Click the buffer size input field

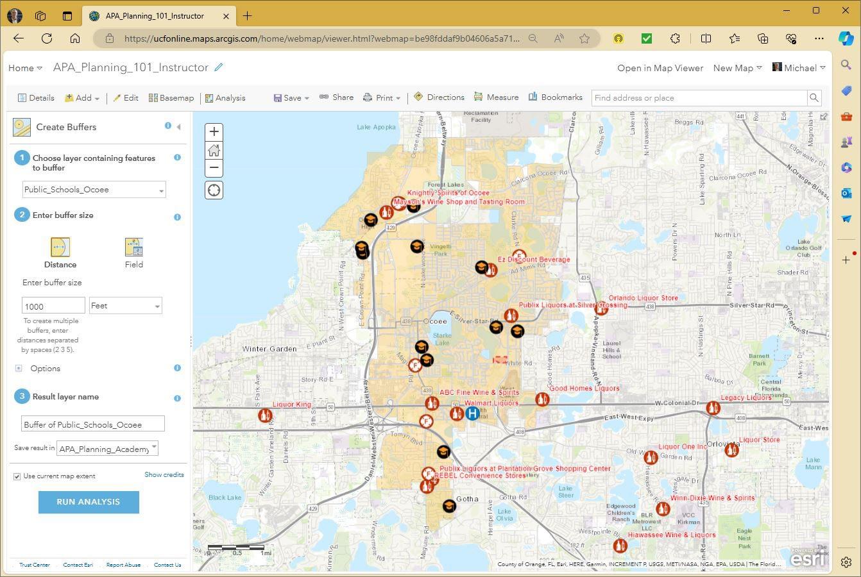[53, 306]
